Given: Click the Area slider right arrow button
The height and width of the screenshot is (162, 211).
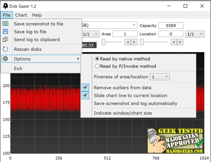Looking at the screenshot, I should [x=134, y=42].
